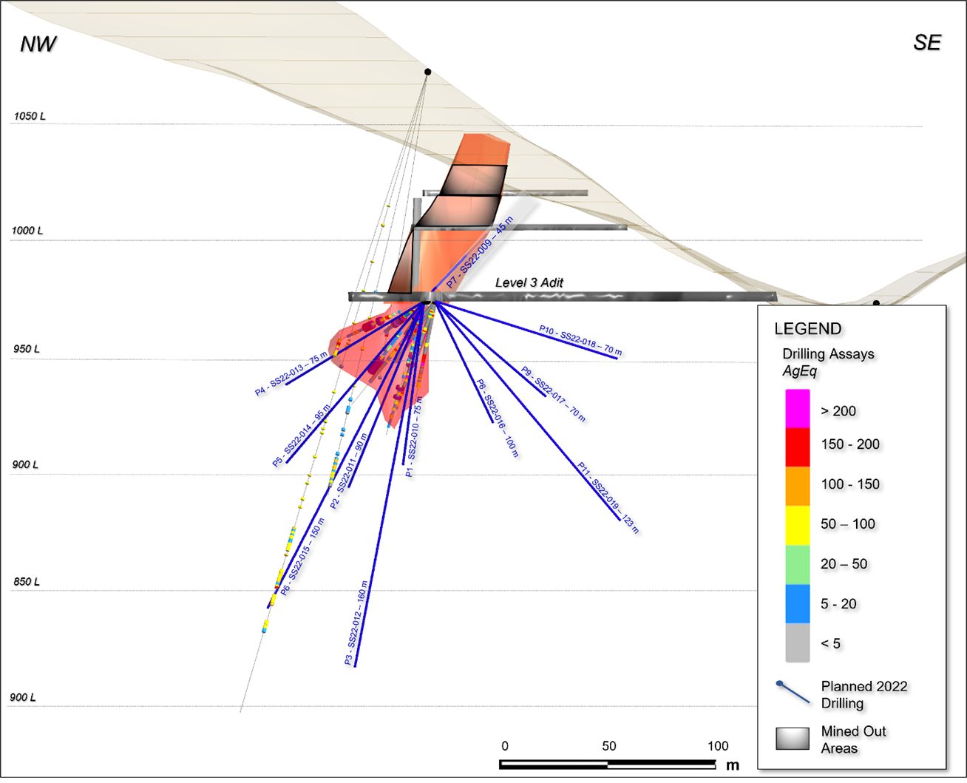Click the blue 5 - 20 legend swatch
This screenshot has height=783, width=967.
tap(798, 604)
